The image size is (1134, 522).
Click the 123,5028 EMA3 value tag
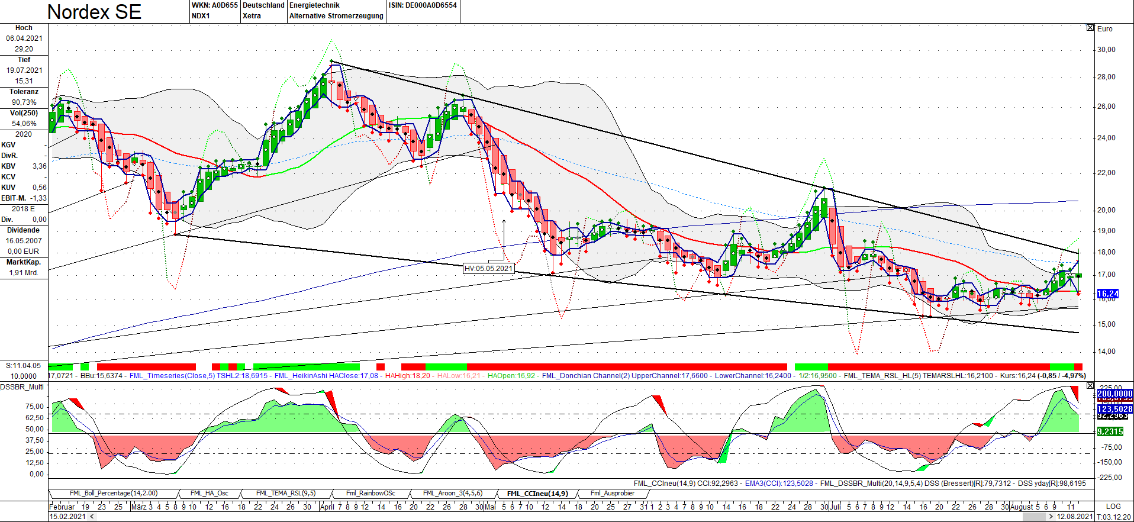pos(1114,409)
